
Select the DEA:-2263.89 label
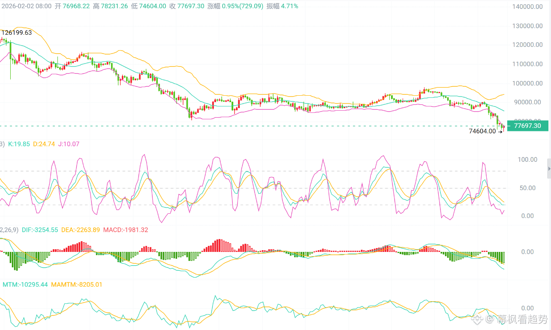coord(81,230)
